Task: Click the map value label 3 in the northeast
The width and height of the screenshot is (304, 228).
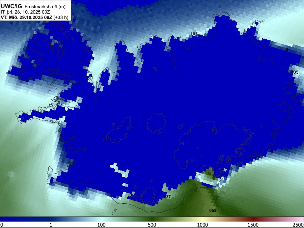Action: click(287, 49)
